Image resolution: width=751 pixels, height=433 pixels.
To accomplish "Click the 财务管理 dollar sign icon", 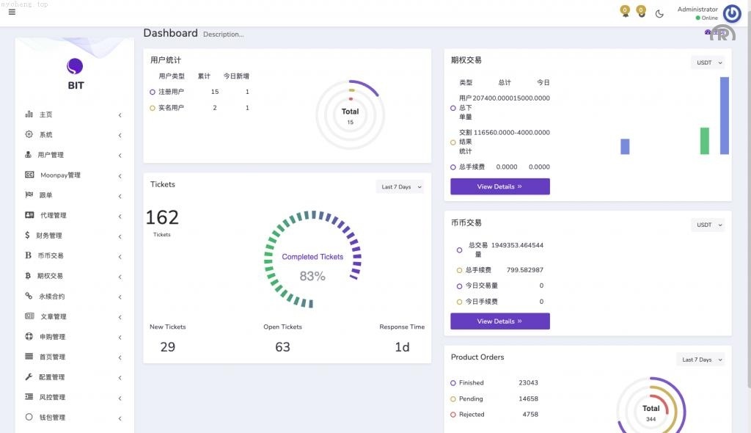I will pos(28,236).
